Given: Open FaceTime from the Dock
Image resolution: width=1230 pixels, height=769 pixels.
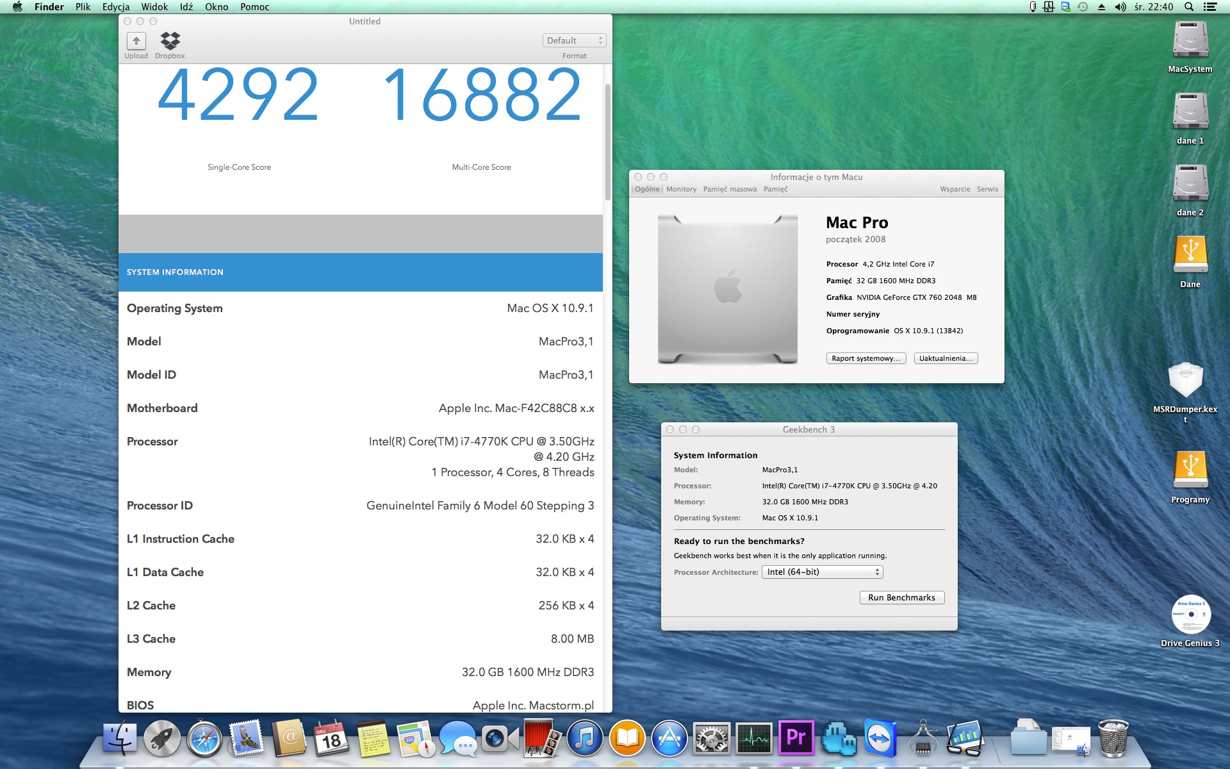Looking at the screenshot, I should point(500,739).
